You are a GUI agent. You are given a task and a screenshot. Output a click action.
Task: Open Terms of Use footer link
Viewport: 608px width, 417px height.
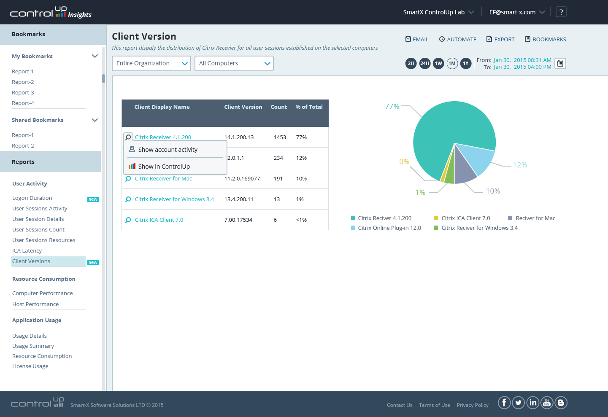coord(435,405)
